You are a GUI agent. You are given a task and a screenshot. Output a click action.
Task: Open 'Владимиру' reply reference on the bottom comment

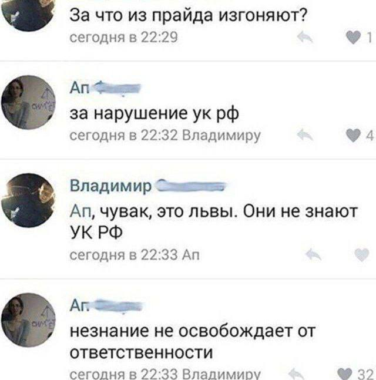[221, 374]
